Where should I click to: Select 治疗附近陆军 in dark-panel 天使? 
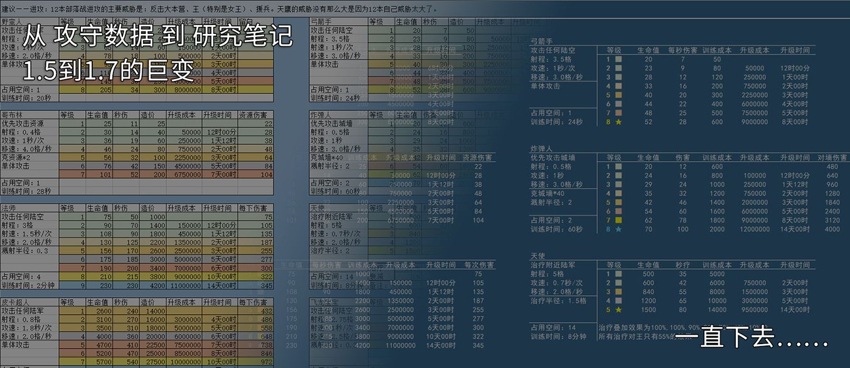point(553,265)
